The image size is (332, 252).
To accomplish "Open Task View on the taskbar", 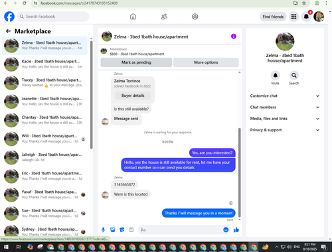I will (x=19, y=247).
